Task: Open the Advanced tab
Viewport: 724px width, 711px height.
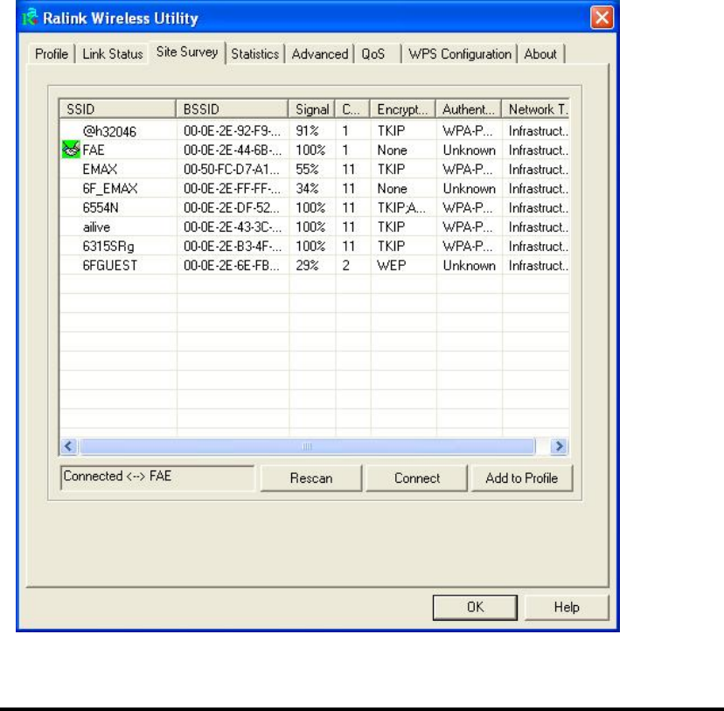Action: pos(319,54)
